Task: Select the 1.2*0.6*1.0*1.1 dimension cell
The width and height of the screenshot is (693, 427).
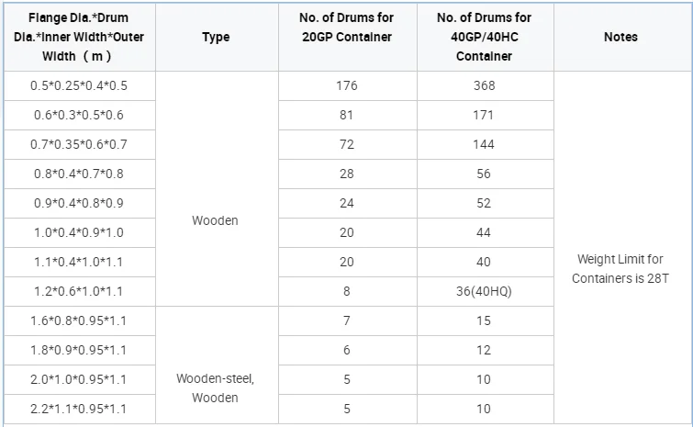Action: (x=79, y=291)
